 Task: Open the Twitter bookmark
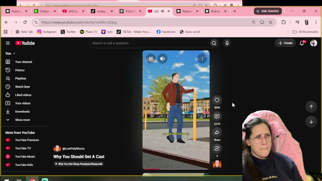click(68, 32)
